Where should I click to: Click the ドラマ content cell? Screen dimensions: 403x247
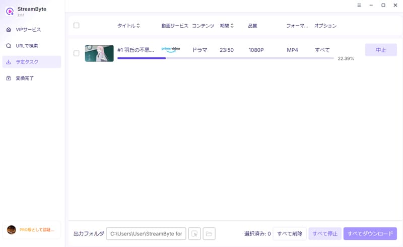click(199, 50)
